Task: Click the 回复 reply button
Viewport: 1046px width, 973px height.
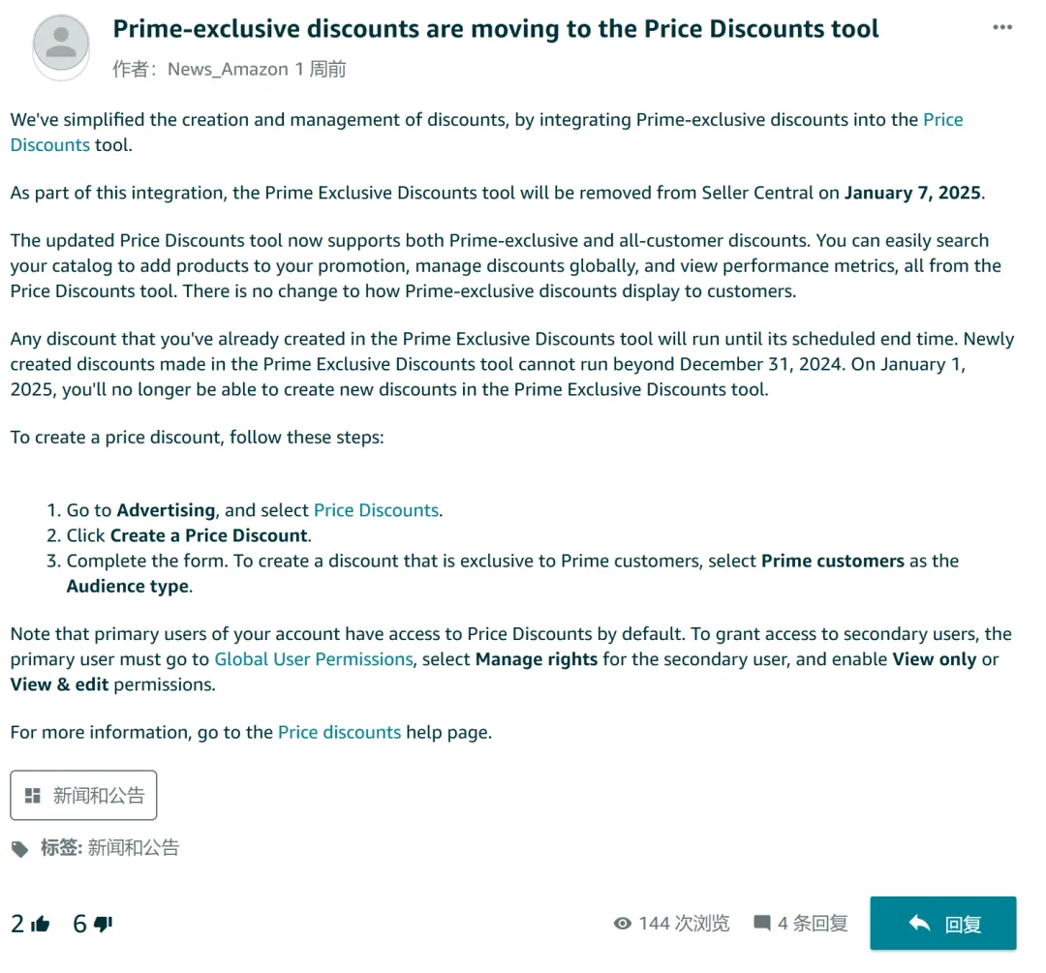Action: pos(942,924)
